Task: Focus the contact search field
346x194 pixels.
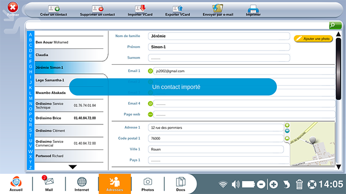Action: [x=177, y=26]
